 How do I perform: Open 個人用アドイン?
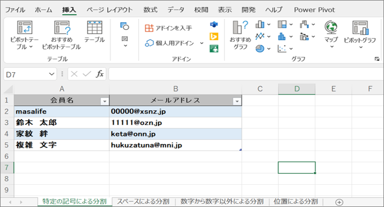(170, 43)
